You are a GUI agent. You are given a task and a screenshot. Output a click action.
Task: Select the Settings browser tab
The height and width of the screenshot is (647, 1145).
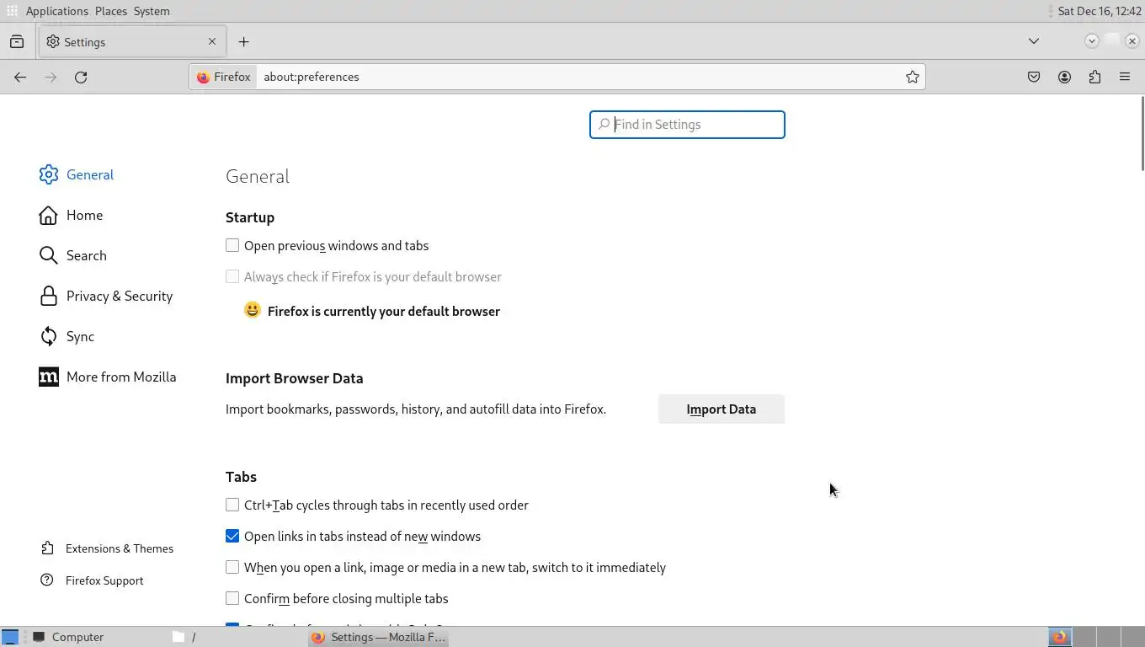[132, 41]
